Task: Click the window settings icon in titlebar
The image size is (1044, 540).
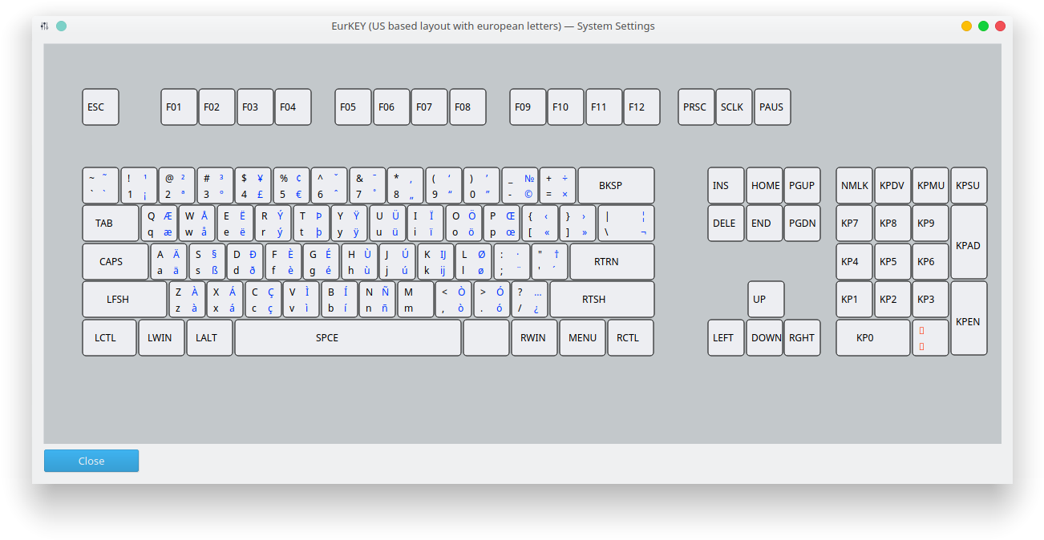Action: (x=42, y=26)
